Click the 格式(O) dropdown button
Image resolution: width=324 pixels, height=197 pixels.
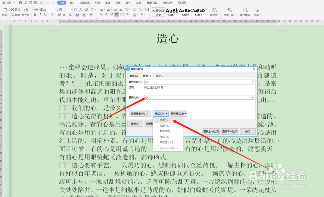(161, 114)
